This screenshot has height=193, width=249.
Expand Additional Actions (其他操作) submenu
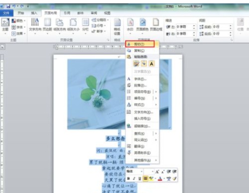(x=142, y=160)
